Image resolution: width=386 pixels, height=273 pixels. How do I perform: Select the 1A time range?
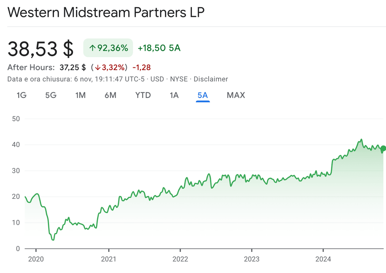click(x=174, y=95)
